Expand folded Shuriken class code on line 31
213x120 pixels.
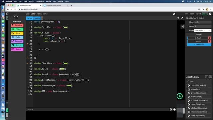[x=66, y=63]
